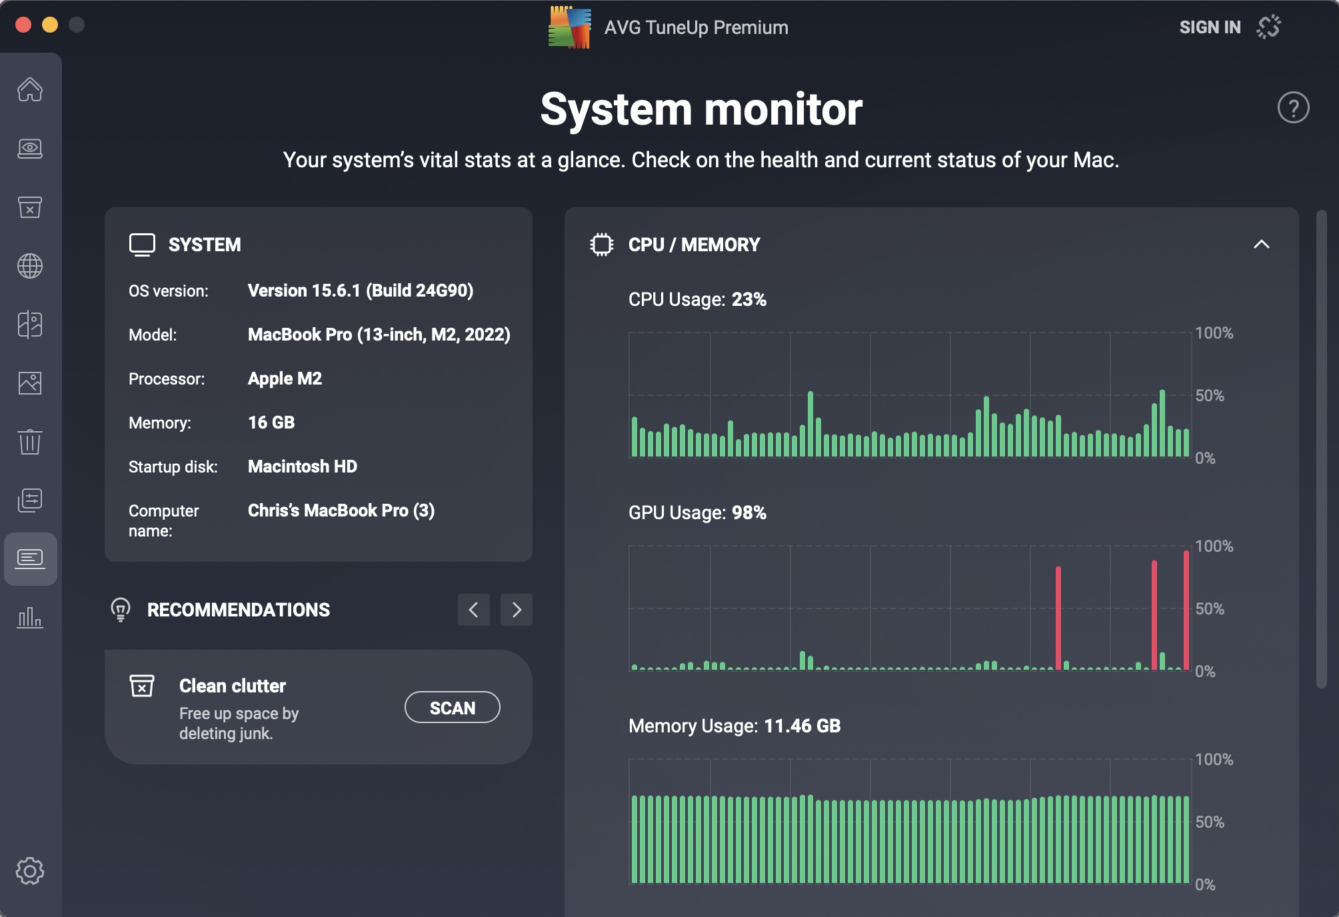
Task: Open the Duplicate Finder tool
Action: pos(31,325)
